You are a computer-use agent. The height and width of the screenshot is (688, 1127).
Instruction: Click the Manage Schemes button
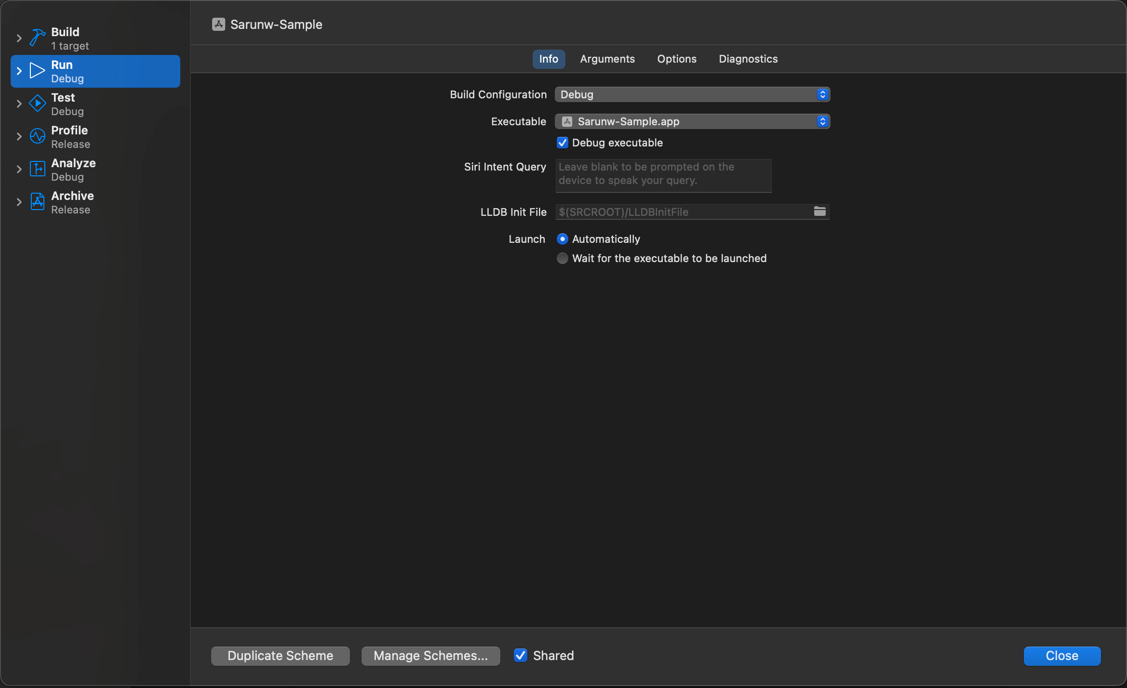click(430, 656)
